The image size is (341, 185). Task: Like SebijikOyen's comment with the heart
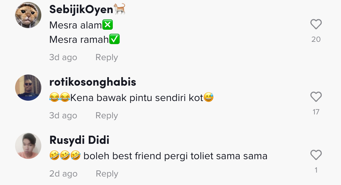click(x=316, y=24)
